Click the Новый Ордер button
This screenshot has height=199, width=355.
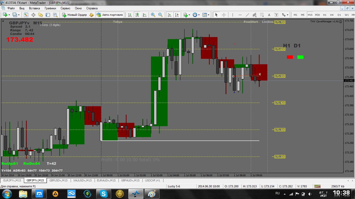pyautogui.click(x=74, y=15)
